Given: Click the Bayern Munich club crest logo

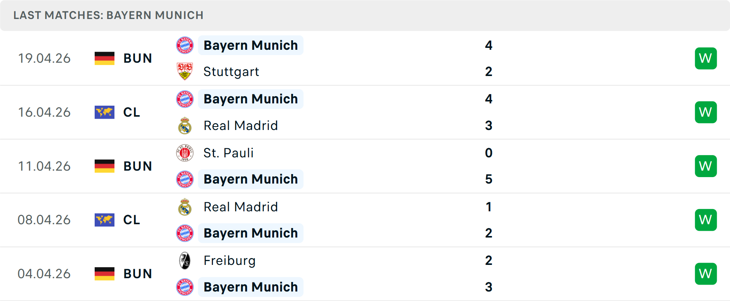Looking at the screenshot, I should pyautogui.click(x=185, y=45).
